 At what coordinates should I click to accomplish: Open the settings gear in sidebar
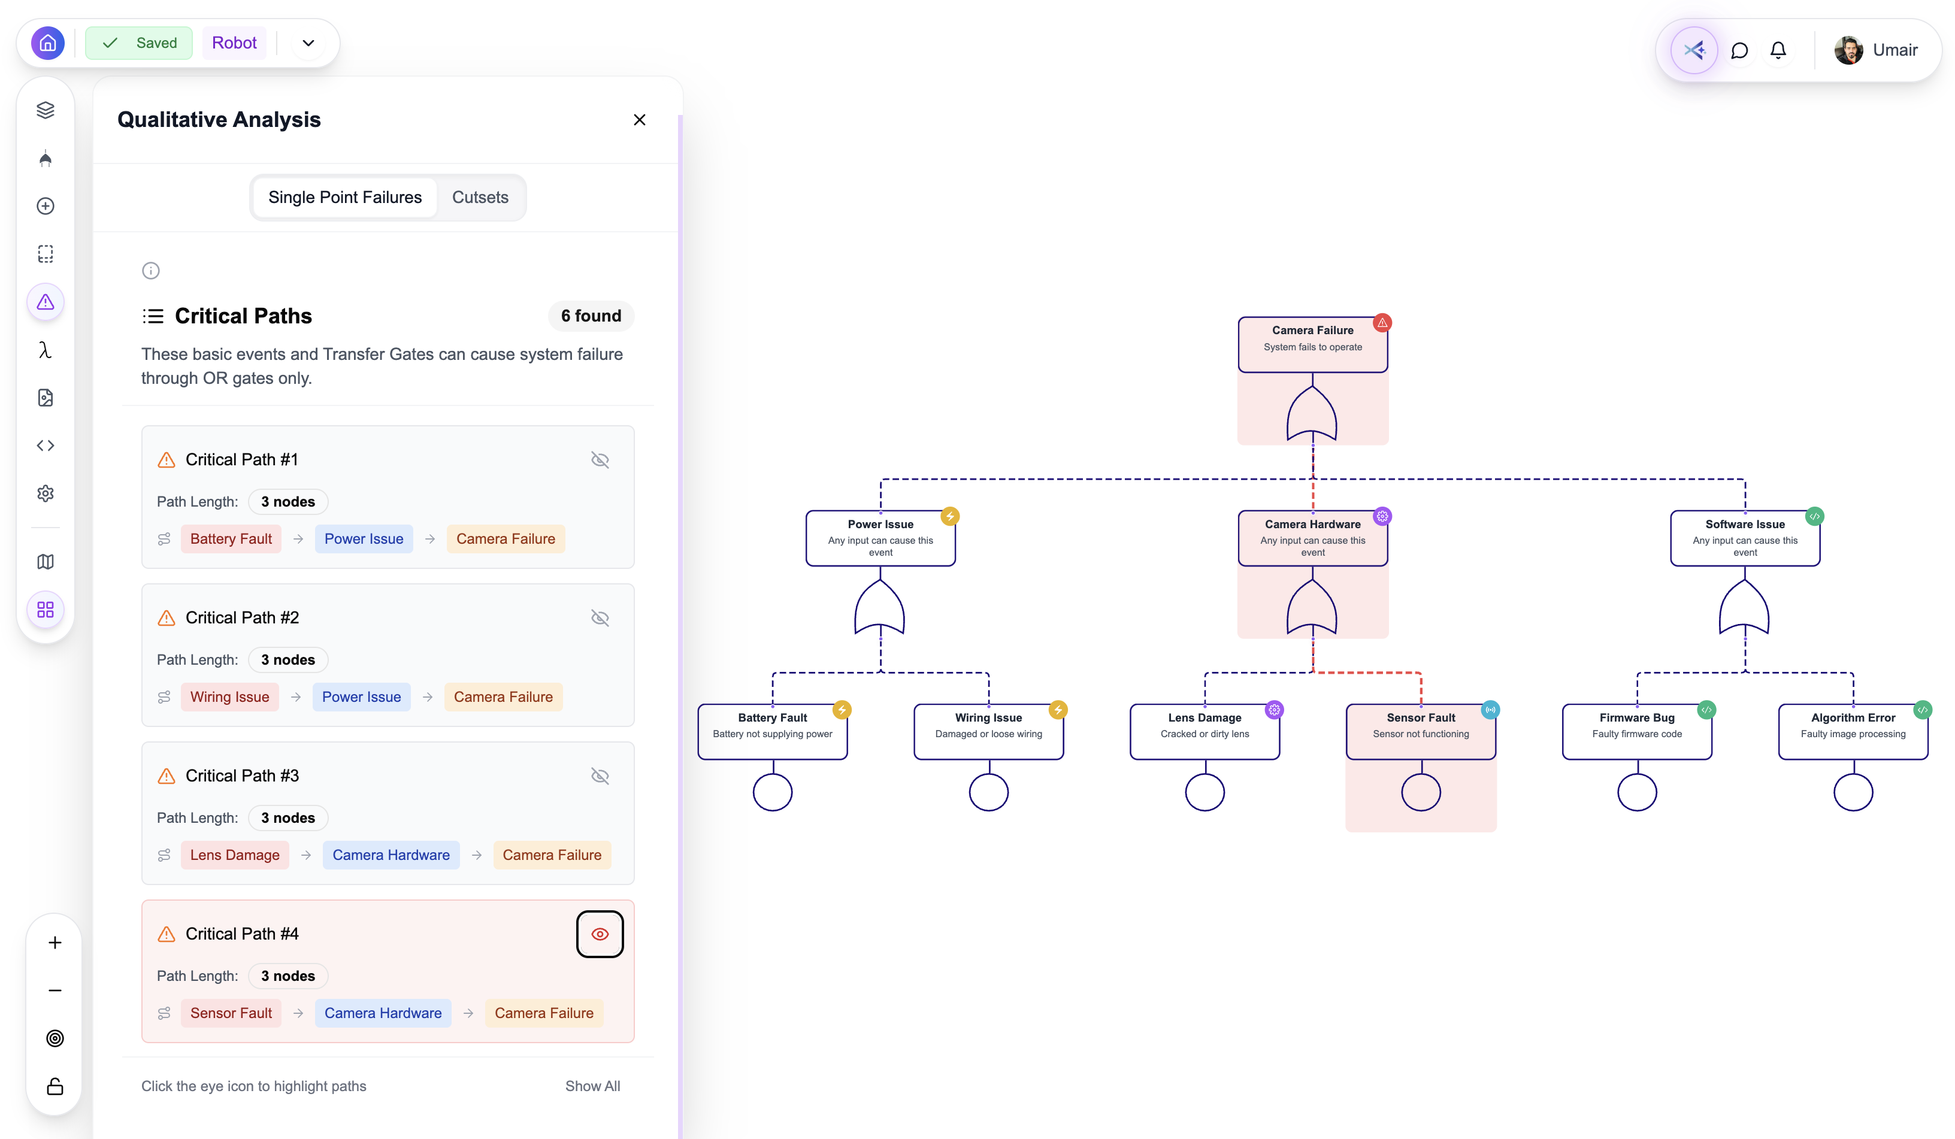[x=45, y=493]
